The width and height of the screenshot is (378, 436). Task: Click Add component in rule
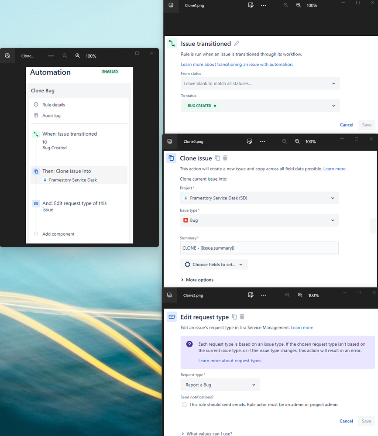(58, 234)
